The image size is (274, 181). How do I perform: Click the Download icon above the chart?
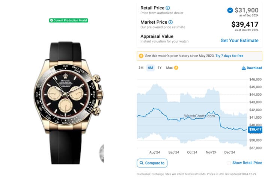coord(244,68)
